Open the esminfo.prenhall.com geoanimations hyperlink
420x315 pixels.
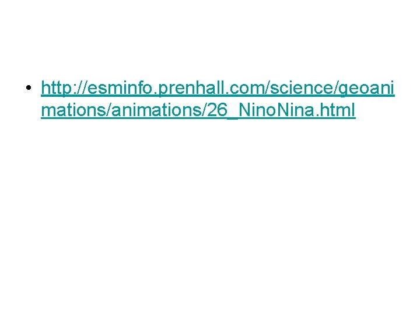pyautogui.click(x=217, y=88)
